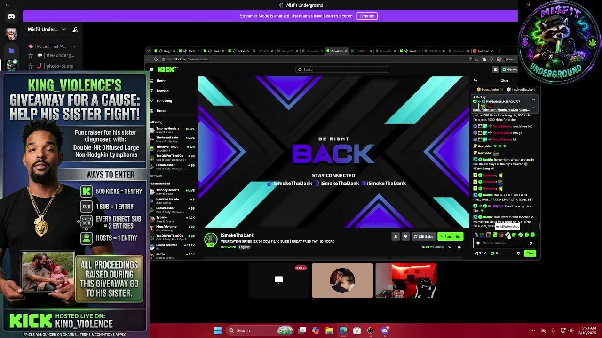Open Overwatch category link
This screenshot has height=338, width=602.
point(228,247)
